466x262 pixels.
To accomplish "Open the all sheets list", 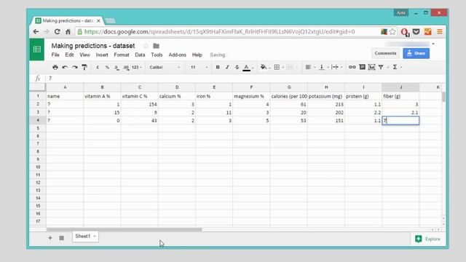I will 61,238.
